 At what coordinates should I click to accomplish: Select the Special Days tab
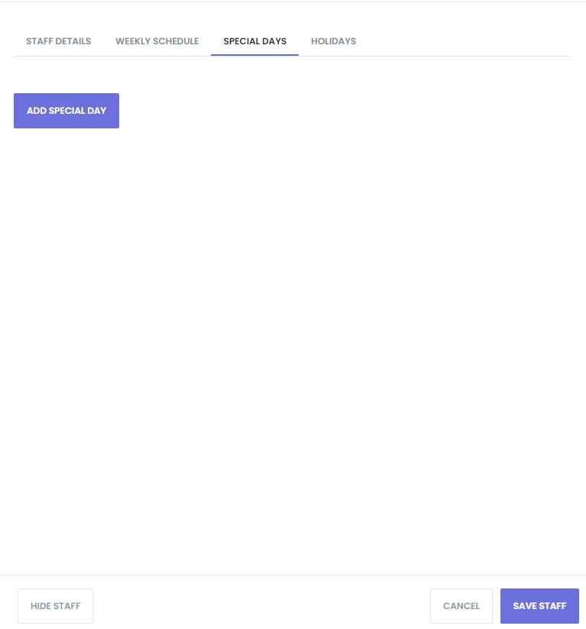pyautogui.click(x=254, y=41)
